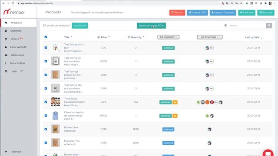
Task: Click the Orders cart icon in sidebar
Action: pos(6,39)
